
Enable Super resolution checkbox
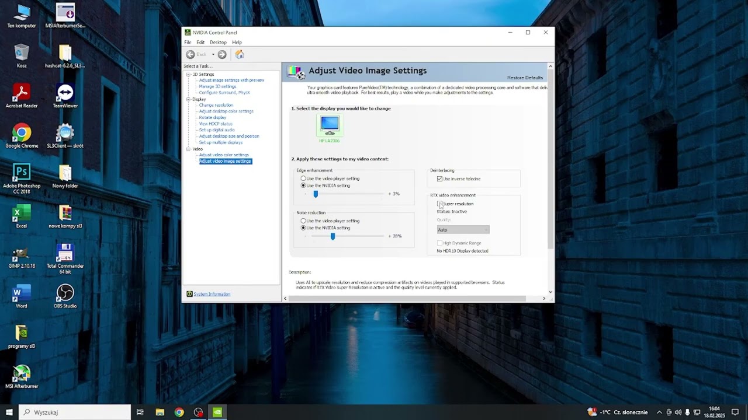439,204
